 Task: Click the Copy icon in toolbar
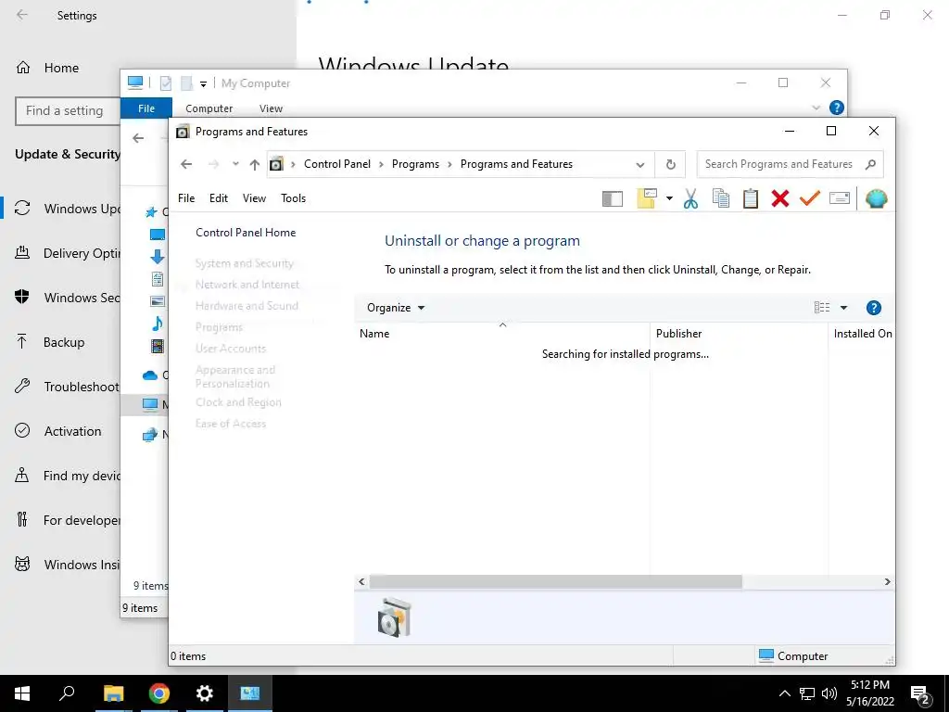click(720, 198)
